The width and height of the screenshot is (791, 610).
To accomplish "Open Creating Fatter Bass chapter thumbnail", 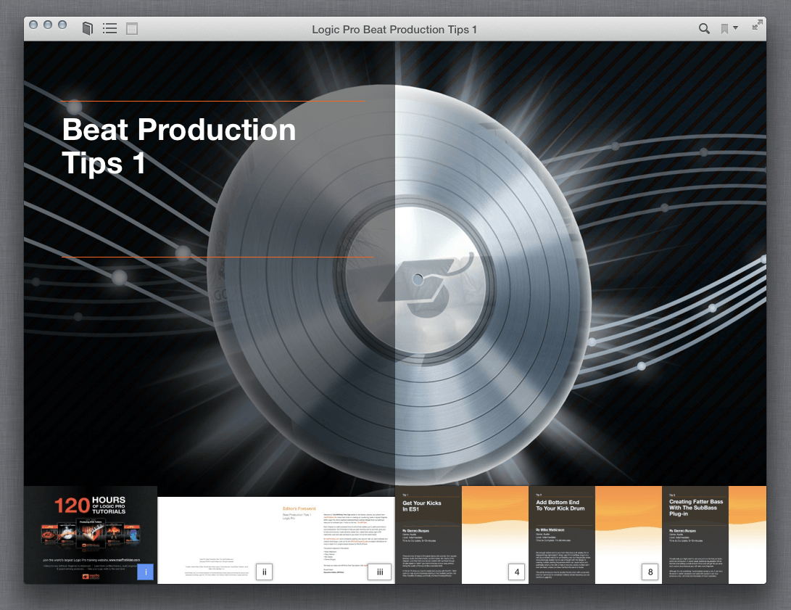I will coord(714,535).
